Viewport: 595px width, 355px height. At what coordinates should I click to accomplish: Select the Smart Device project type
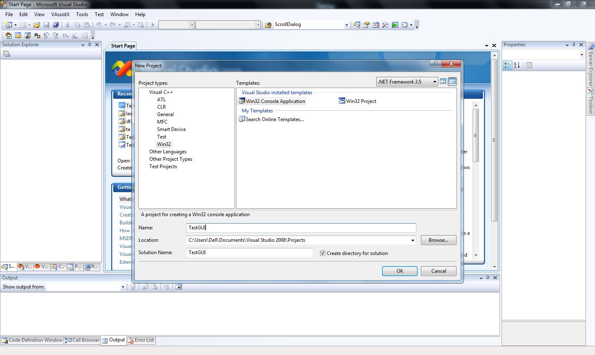pos(171,129)
